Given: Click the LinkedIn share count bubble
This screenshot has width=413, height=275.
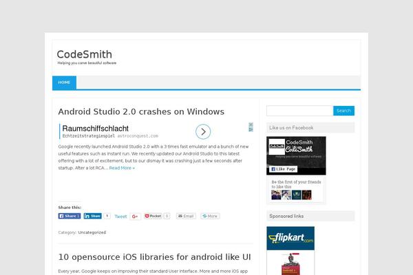Looking at the screenshot, I should pyautogui.click(x=107, y=216).
